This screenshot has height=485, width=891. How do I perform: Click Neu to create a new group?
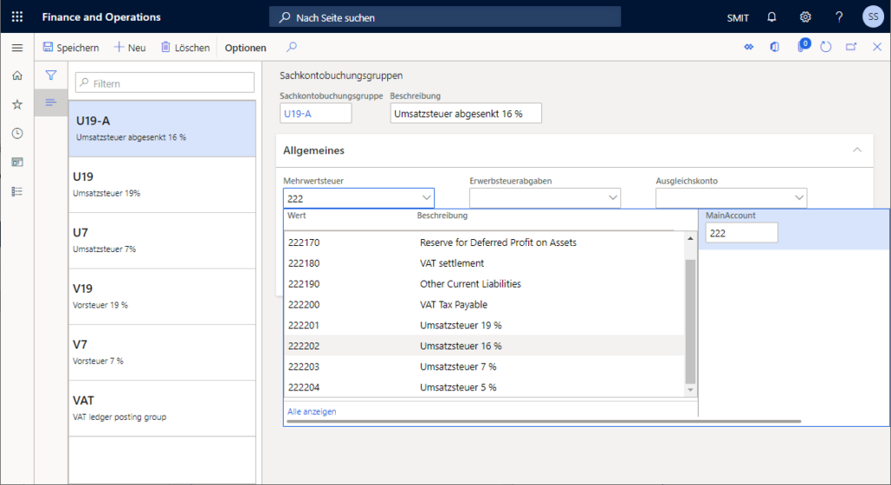131,48
